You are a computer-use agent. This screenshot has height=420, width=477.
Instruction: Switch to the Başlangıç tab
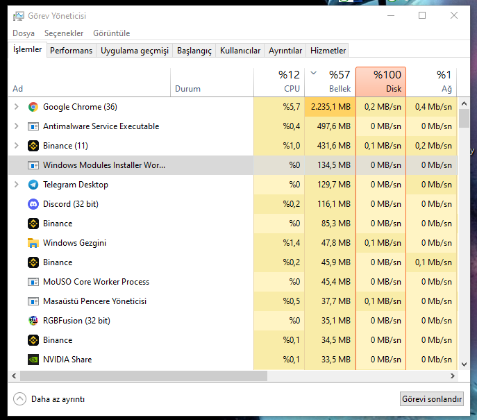click(x=194, y=51)
